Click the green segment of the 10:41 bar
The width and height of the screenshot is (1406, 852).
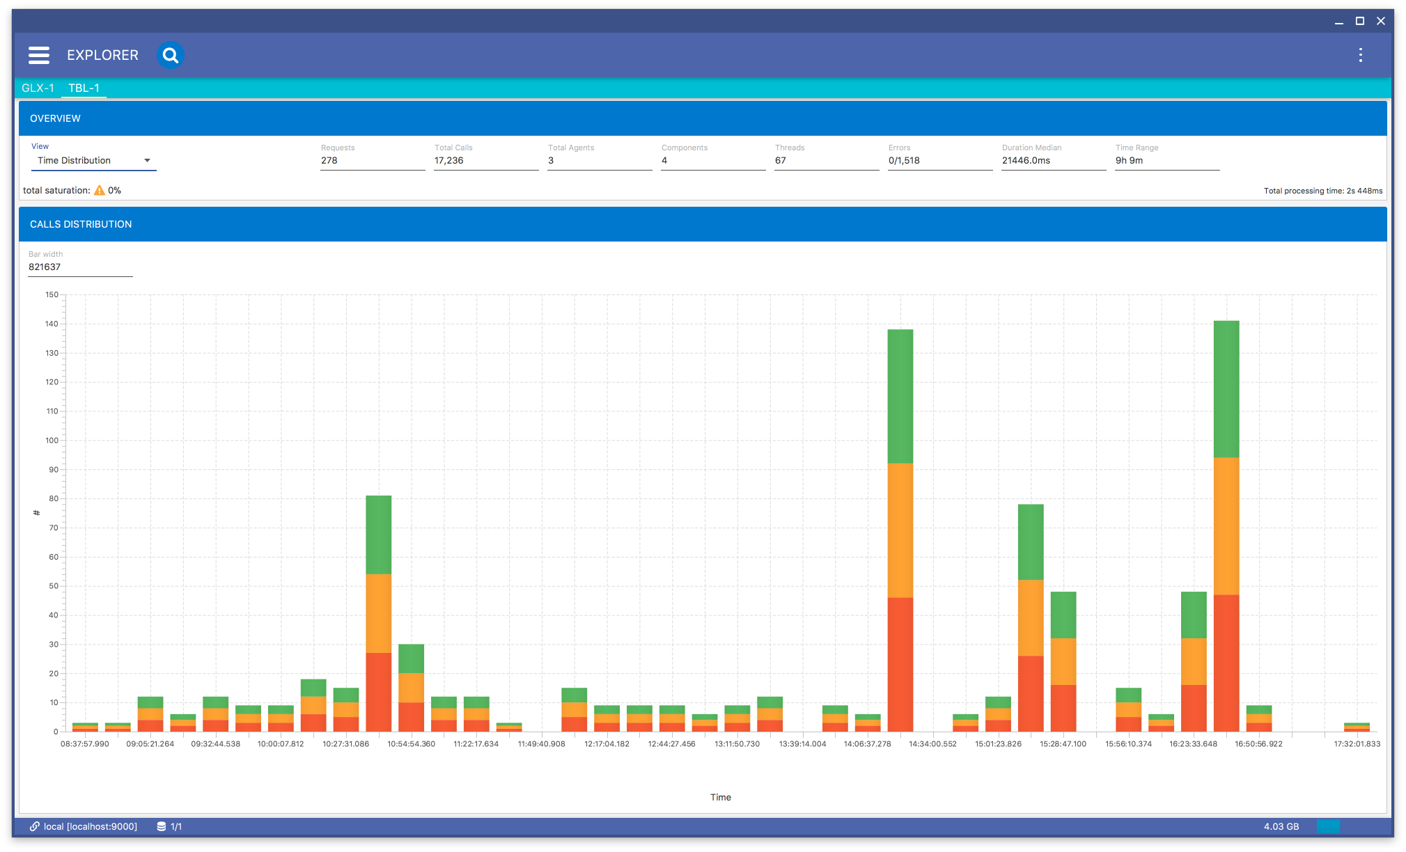pyautogui.click(x=379, y=535)
